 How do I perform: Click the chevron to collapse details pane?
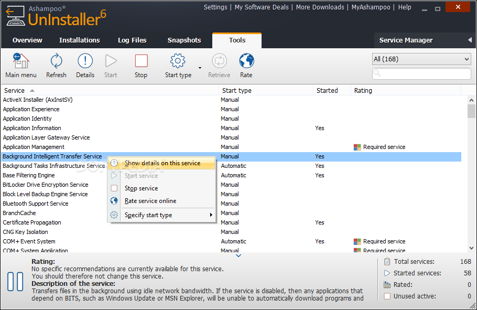238,256
